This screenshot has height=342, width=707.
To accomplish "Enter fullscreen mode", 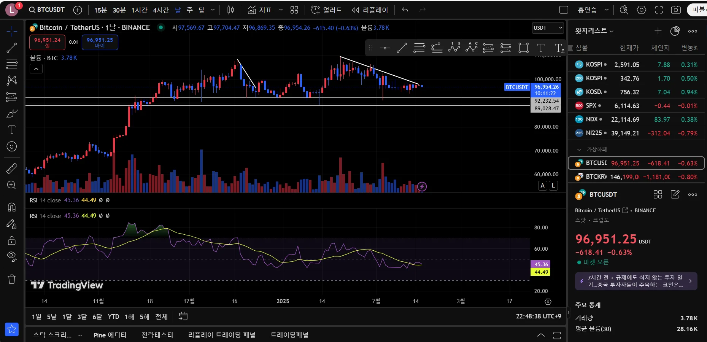I will pos(659,10).
